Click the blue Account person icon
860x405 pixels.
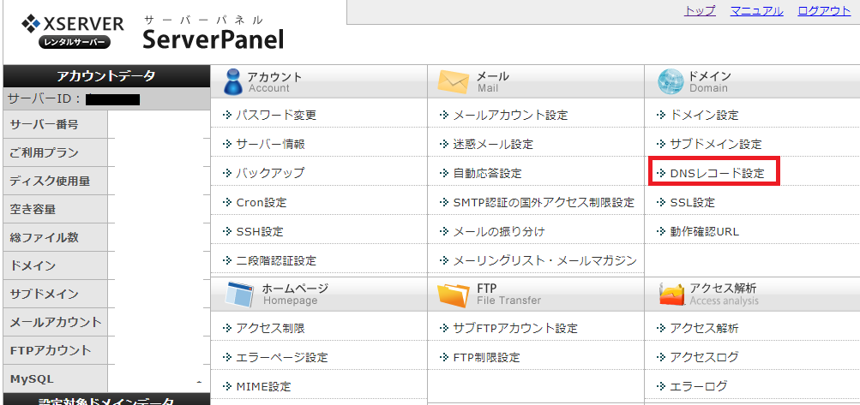[232, 82]
